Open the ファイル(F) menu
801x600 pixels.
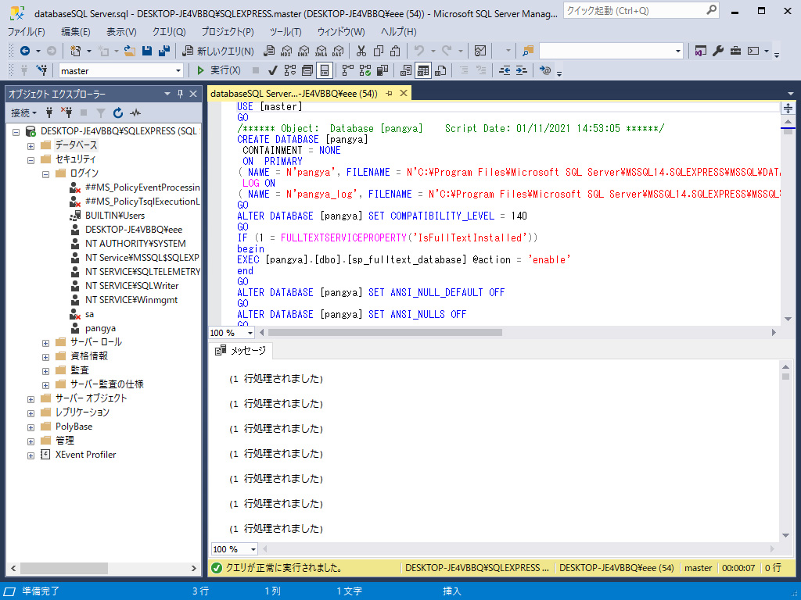click(26, 31)
